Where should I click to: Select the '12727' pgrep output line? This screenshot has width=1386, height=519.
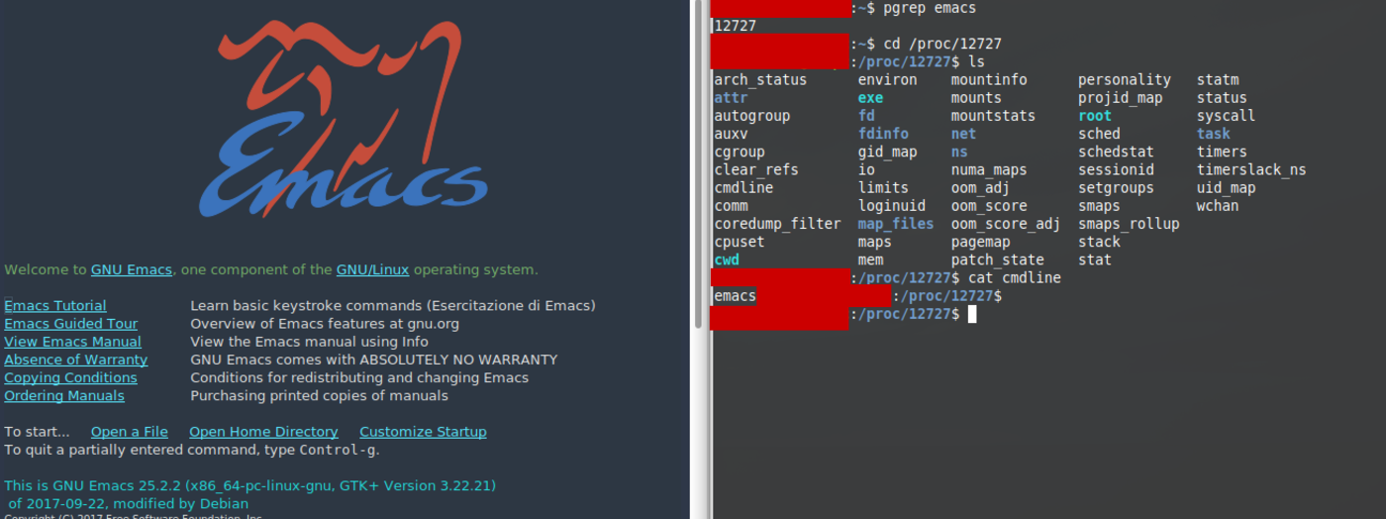(736, 26)
